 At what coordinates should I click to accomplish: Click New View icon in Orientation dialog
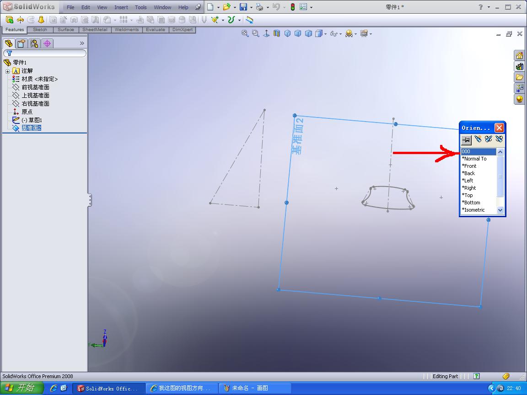coord(478,139)
